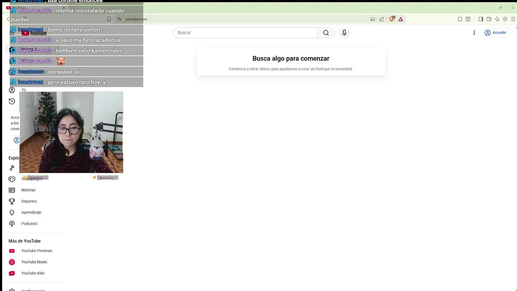This screenshot has width=517, height=291.
Task: Focus the Buscar search field
Action: tap(246, 33)
